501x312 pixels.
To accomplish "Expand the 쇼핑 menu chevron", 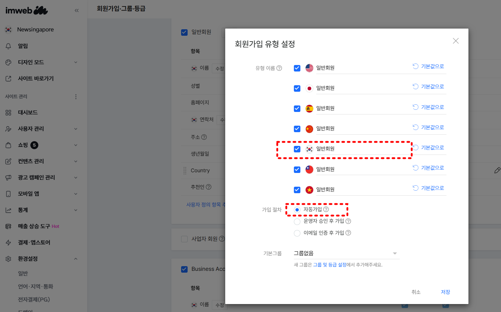I will point(76,145).
